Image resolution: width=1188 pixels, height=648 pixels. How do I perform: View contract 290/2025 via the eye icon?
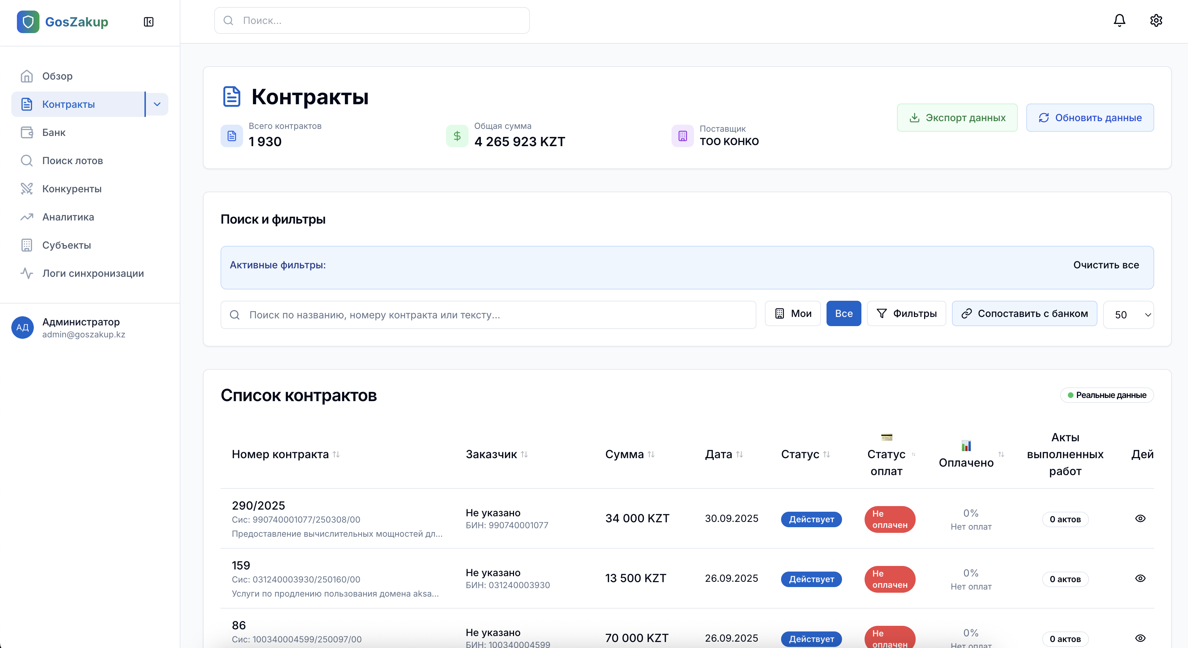(x=1140, y=518)
